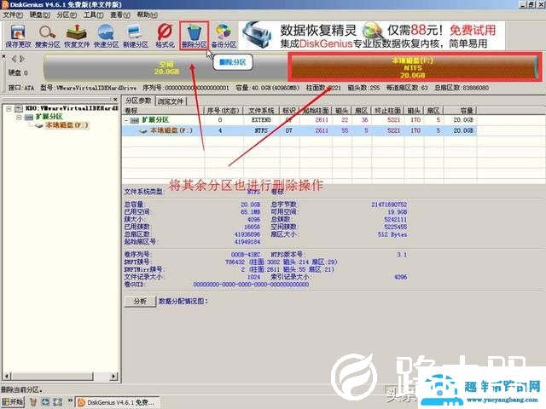Collapse the HD0 VMware drive tree node
Image resolution: width=546 pixels, height=409 pixels.
(x=9, y=109)
